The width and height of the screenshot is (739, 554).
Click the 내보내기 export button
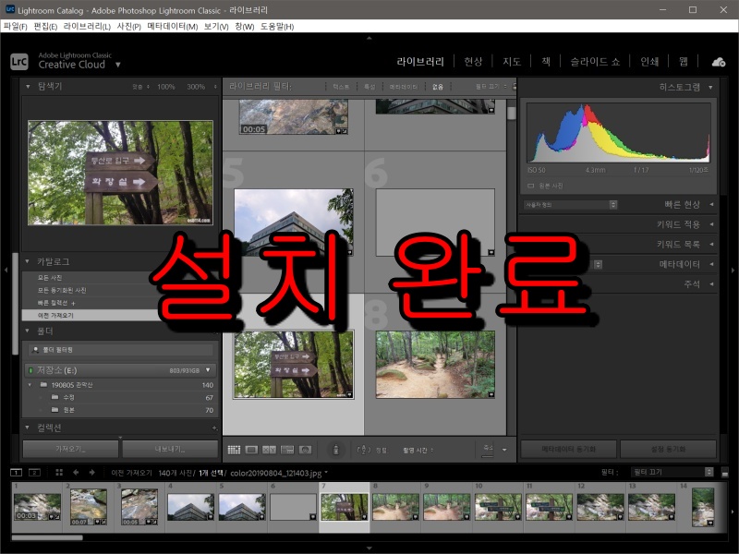(170, 449)
